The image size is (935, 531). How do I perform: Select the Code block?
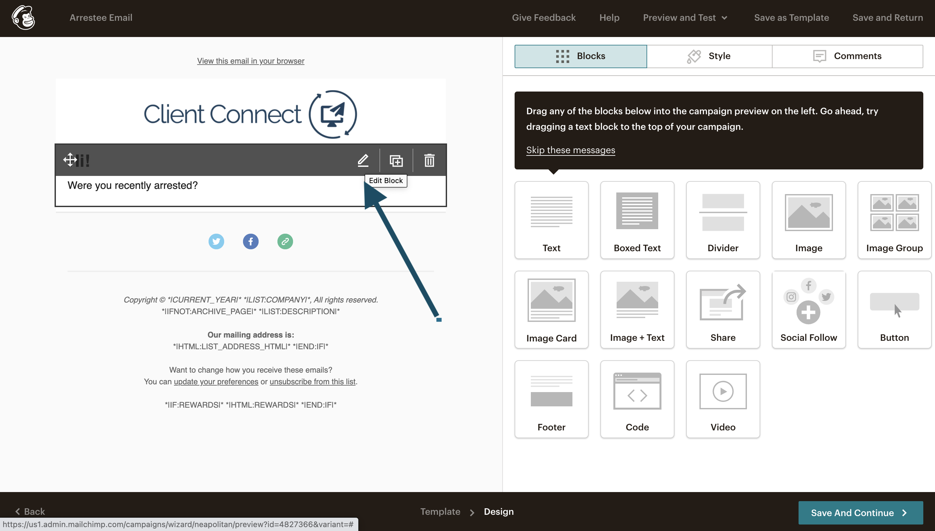click(x=637, y=399)
